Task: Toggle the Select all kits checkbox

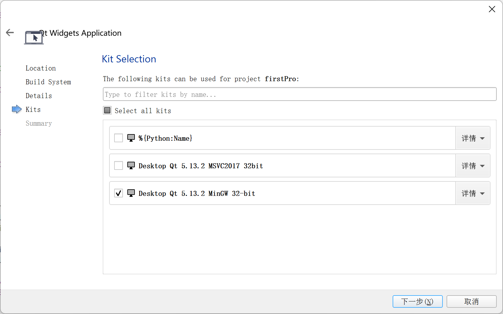Action: pyautogui.click(x=107, y=110)
